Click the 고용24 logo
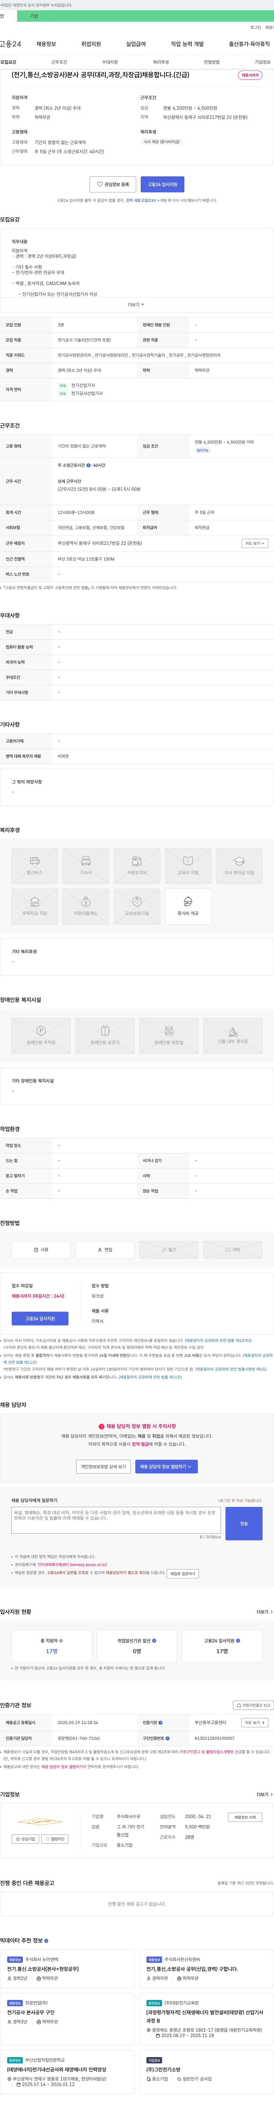The width and height of the screenshot is (274, 2120). click(x=11, y=44)
